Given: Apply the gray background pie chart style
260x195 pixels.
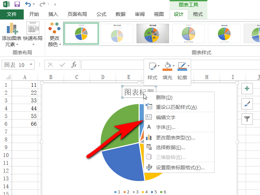Looking at the screenshot, I should coord(153,33).
